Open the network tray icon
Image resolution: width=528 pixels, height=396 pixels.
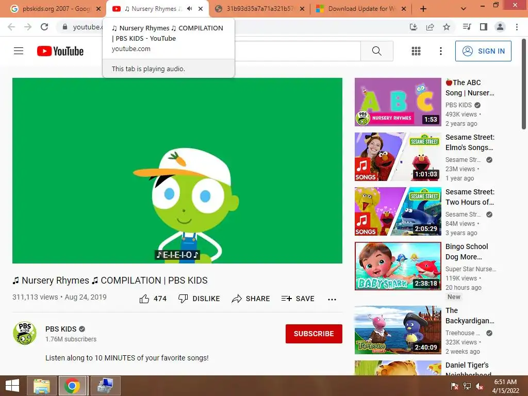467,386
